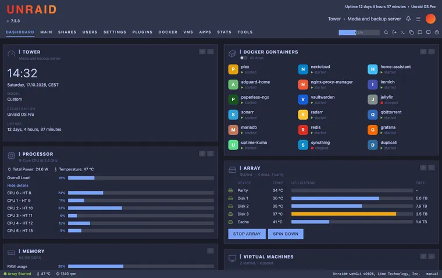
Task: Open the notifications bell in header
Action: [408, 19]
